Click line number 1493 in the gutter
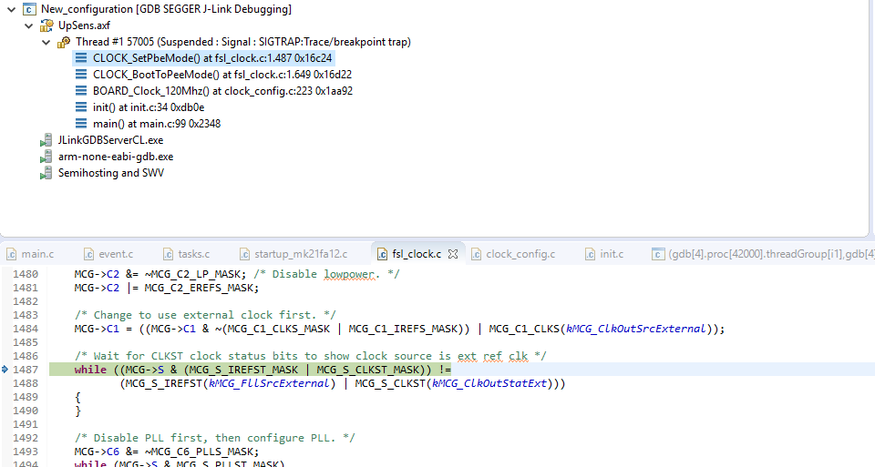Screen dimensions: 875x467 (26, 452)
